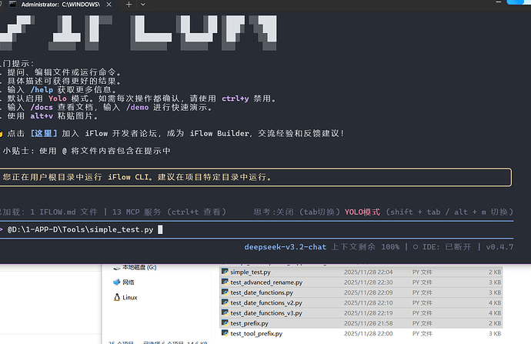
Task: Click the 13 MCP 服务 status text
Action: point(136,212)
